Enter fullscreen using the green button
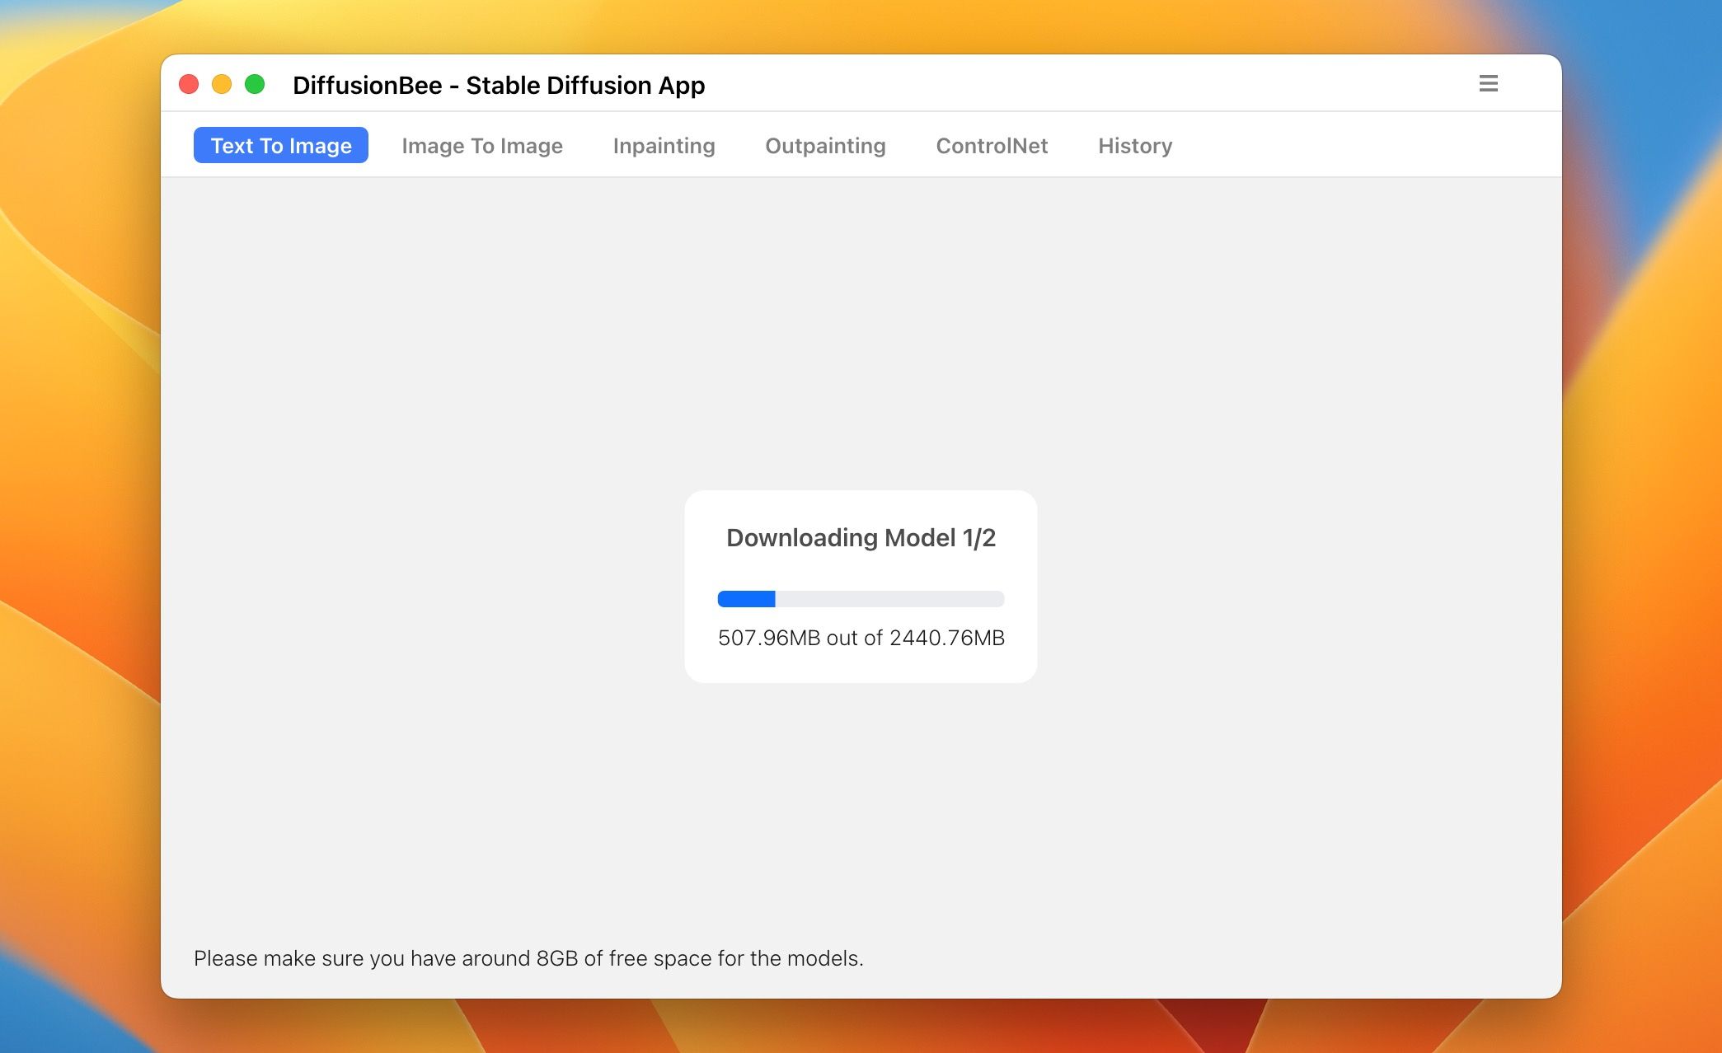 point(256,83)
